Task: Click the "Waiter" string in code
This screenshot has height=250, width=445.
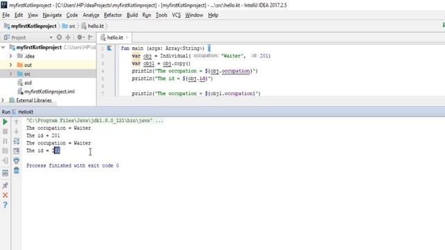Action: 232,56
